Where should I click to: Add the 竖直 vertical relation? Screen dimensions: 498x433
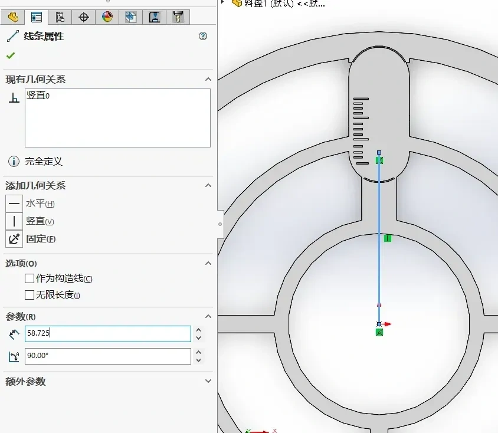coord(14,221)
